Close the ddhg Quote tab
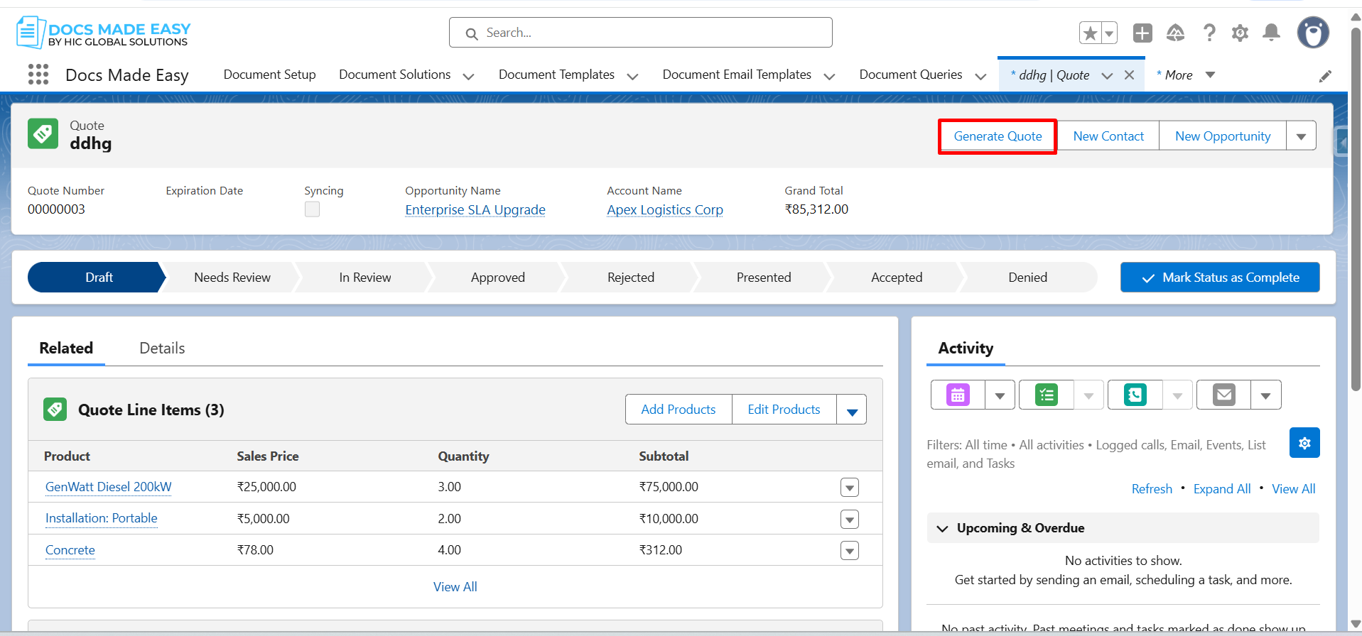The width and height of the screenshot is (1362, 636). click(1129, 75)
